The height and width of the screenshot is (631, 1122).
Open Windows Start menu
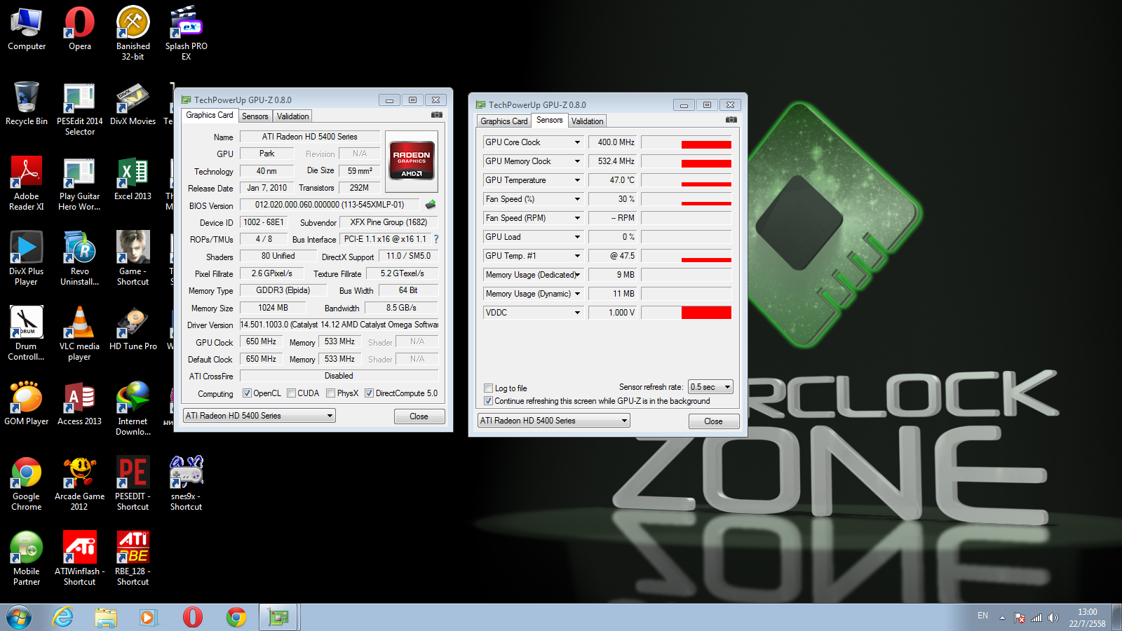click(19, 618)
